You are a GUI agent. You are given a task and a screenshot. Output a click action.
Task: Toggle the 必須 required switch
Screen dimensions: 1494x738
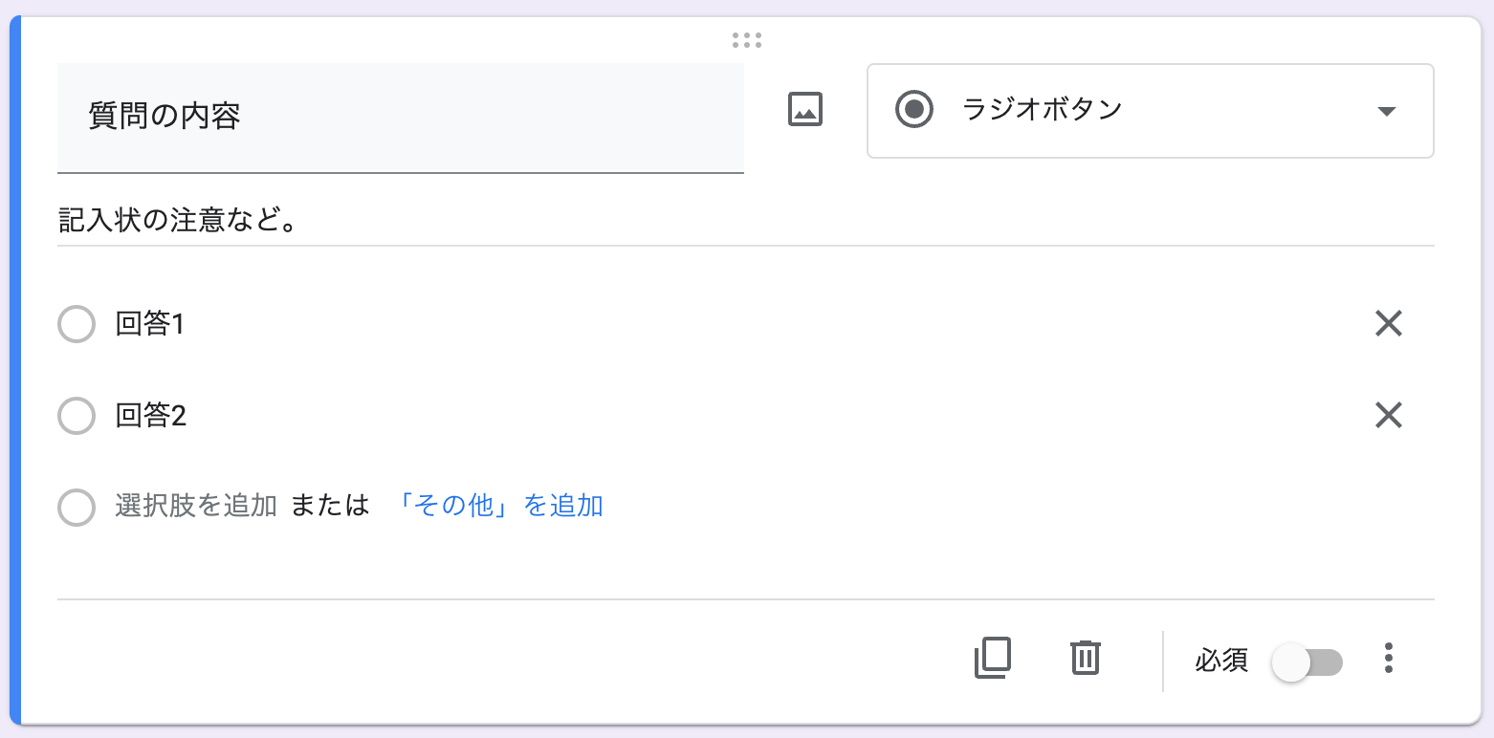[x=1307, y=662]
